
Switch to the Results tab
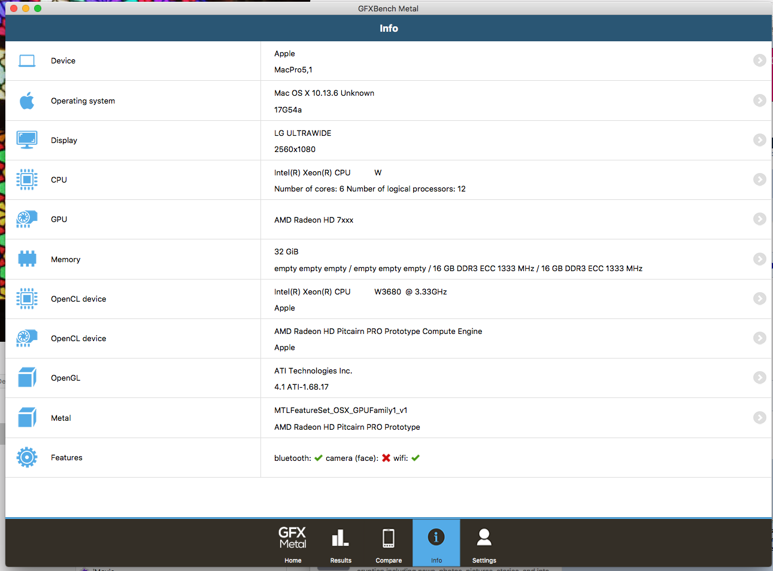(341, 543)
